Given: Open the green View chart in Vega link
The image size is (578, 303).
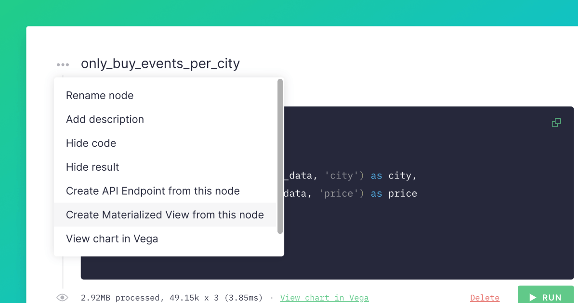Looking at the screenshot, I should click(325, 298).
